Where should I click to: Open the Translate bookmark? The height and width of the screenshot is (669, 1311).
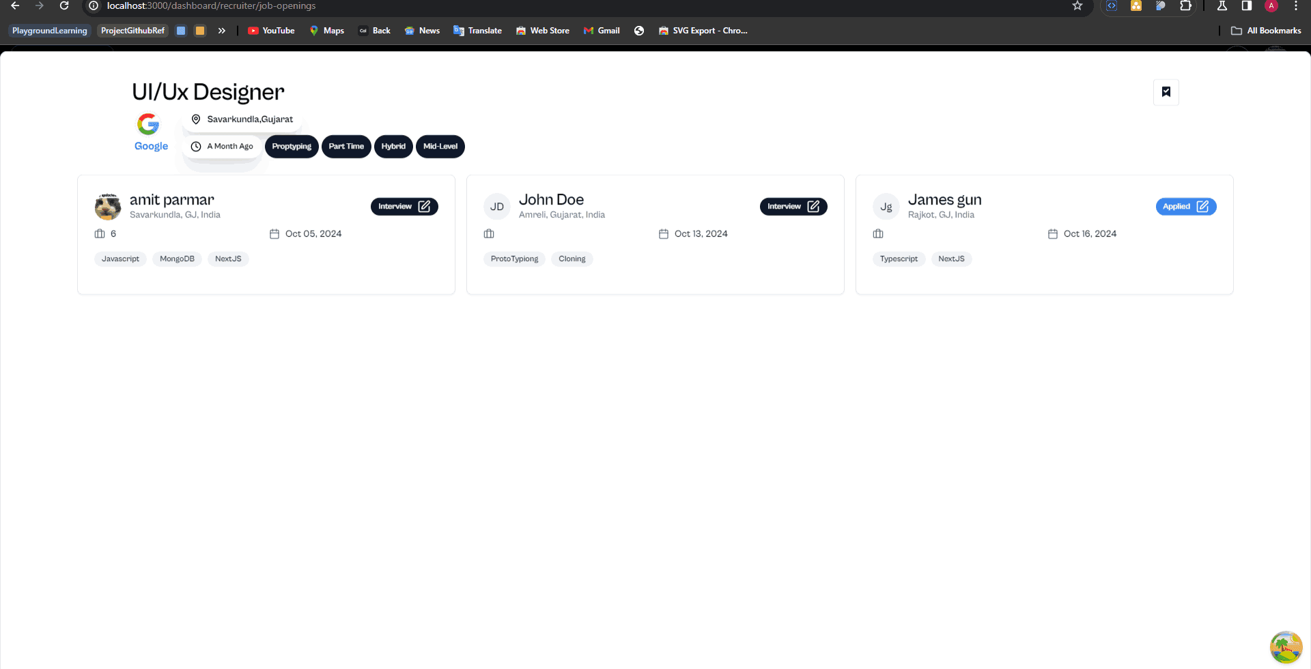pos(477,31)
